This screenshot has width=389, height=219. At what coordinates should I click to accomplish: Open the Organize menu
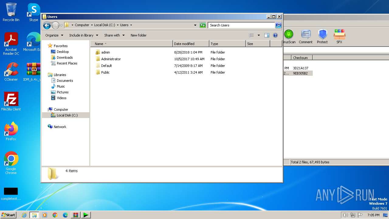point(54,35)
